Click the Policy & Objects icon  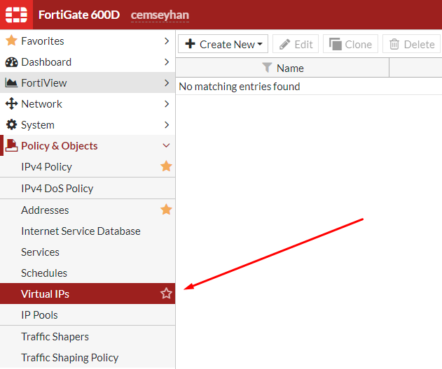pos(11,145)
